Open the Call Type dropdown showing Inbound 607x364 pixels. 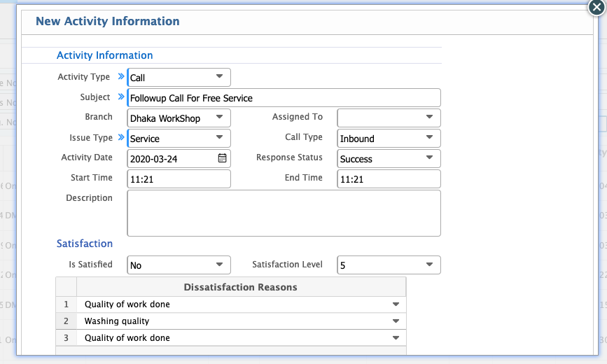(389, 138)
